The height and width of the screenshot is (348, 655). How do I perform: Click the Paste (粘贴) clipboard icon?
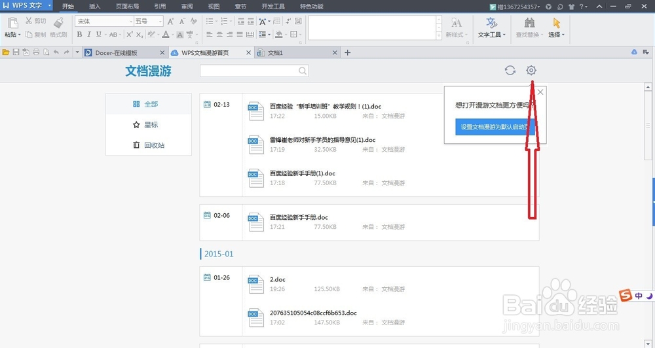(12, 23)
